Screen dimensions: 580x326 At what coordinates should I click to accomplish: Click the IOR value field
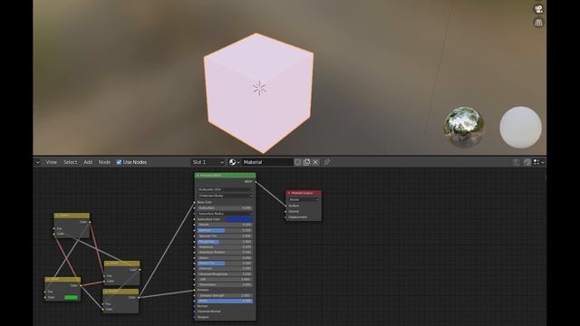(x=226, y=280)
